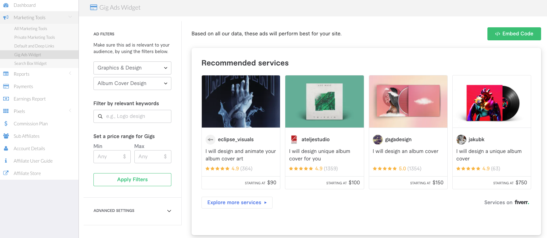Open the Album Cover Design subcategory dropdown
Screen dimensions: 547x238
click(132, 83)
